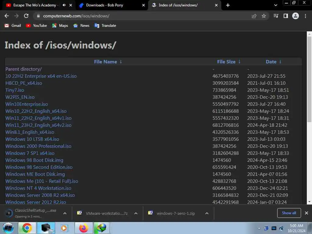Open the News bookmark
Screen dimensions: 312x234
pyautogui.click(x=81, y=26)
